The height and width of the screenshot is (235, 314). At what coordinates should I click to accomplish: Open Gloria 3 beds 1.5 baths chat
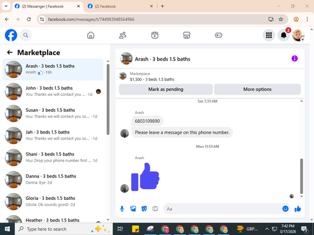coord(53,202)
